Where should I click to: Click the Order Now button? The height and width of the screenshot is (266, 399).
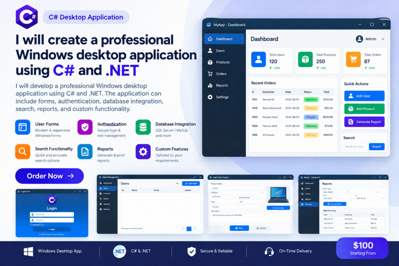point(49,176)
